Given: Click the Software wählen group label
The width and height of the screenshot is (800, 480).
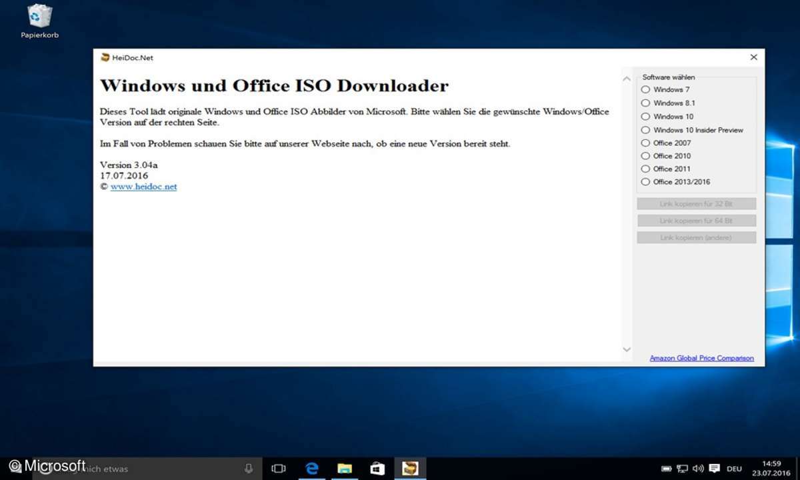Looking at the screenshot, I should [x=669, y=77].
